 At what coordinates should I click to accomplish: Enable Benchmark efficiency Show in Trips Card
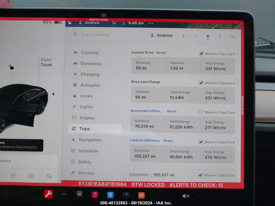coord(201,112)
